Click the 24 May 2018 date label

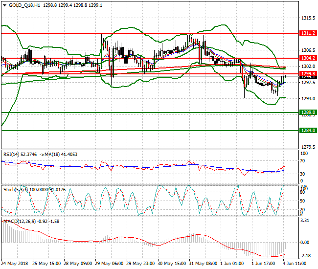click(x=15, y=264)
